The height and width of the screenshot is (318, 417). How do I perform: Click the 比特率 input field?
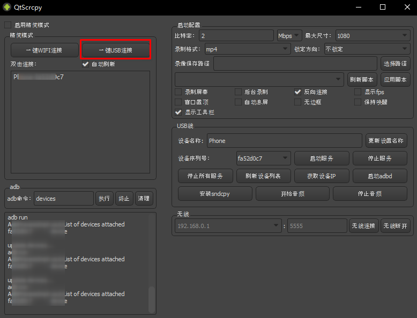(236, 36)
